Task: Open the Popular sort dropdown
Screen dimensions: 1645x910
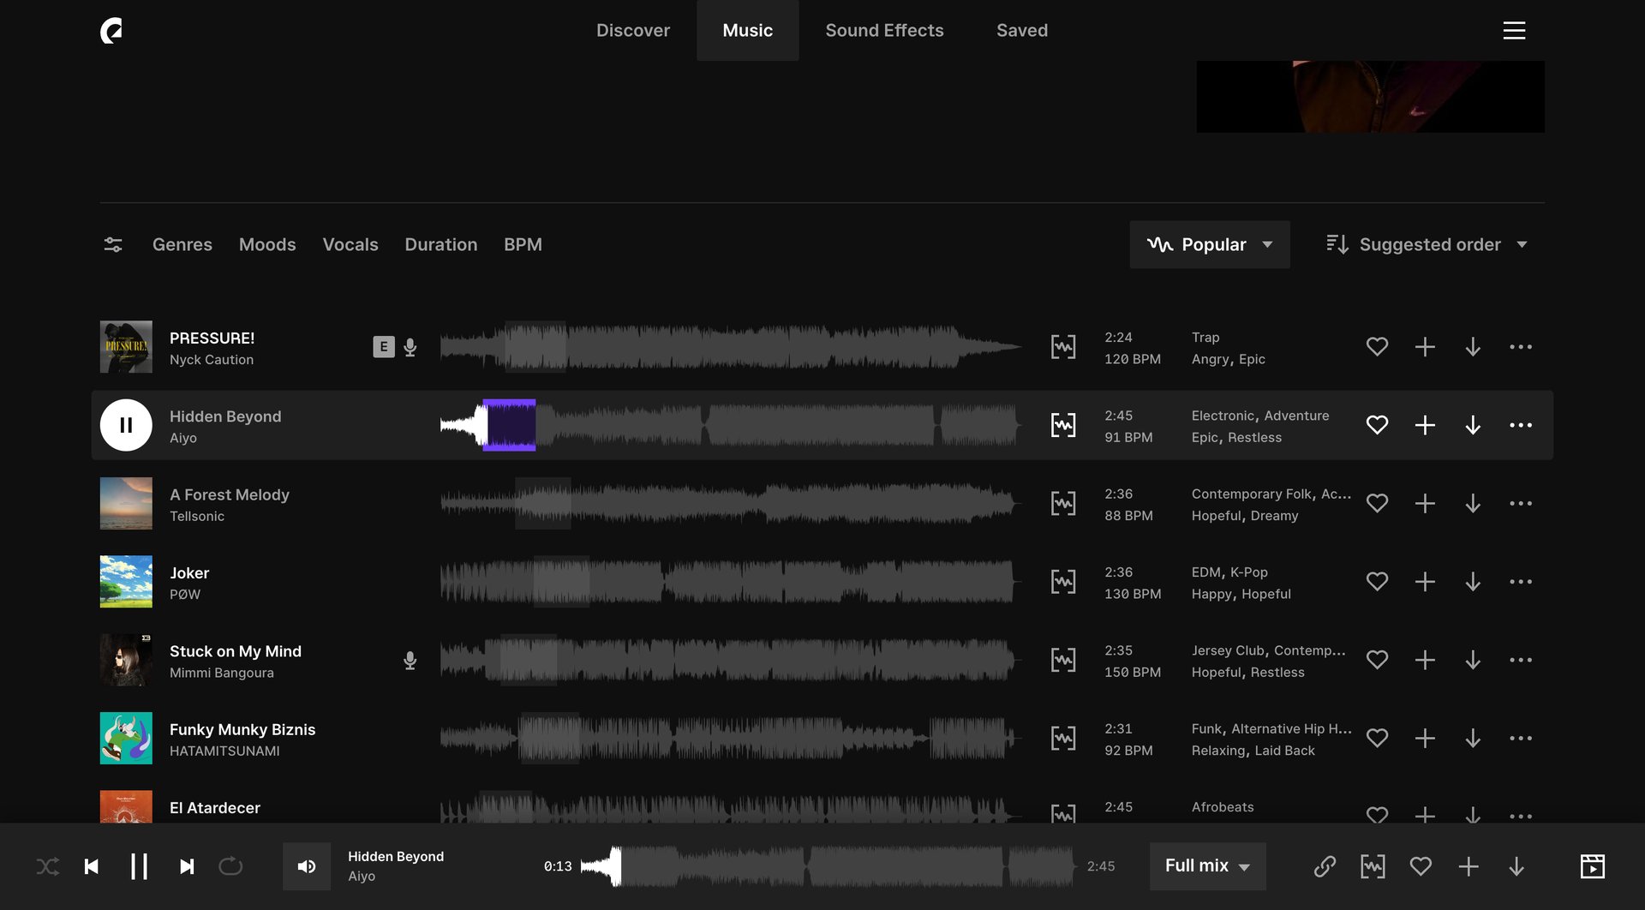Action: (x=1209, y=244)
